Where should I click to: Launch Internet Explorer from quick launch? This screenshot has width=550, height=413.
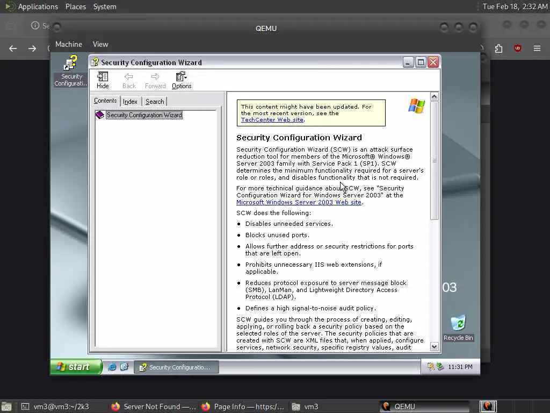click(x=112, y=367)
